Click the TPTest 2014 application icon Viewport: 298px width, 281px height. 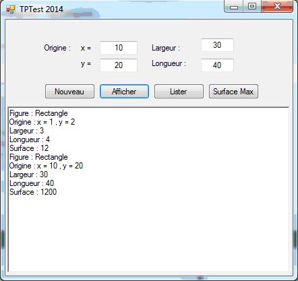click(x=11, y=9)
